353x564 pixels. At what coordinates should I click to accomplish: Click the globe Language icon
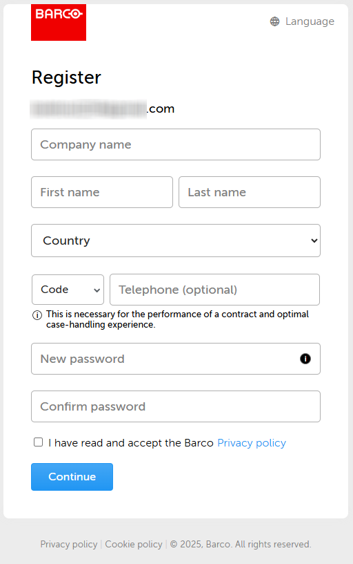point(275,21)
